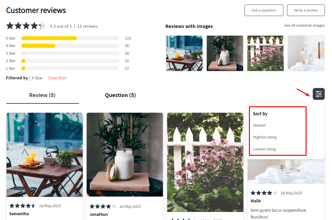Click the overall star rating icons

pyautogui.click(x=26, y=26)
